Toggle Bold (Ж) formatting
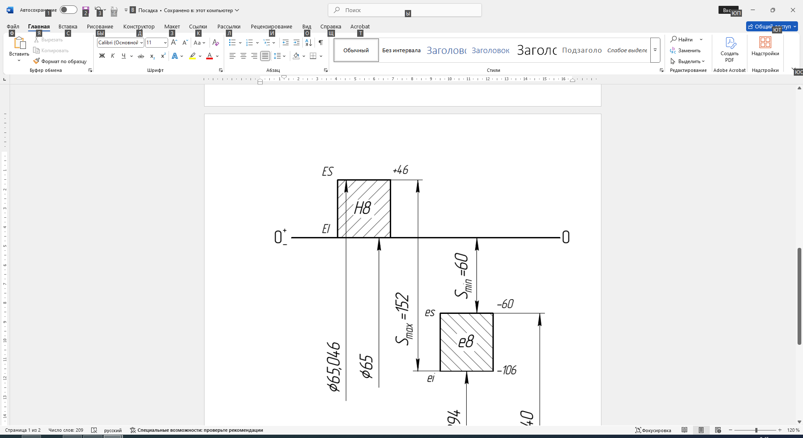 [102, 56]
